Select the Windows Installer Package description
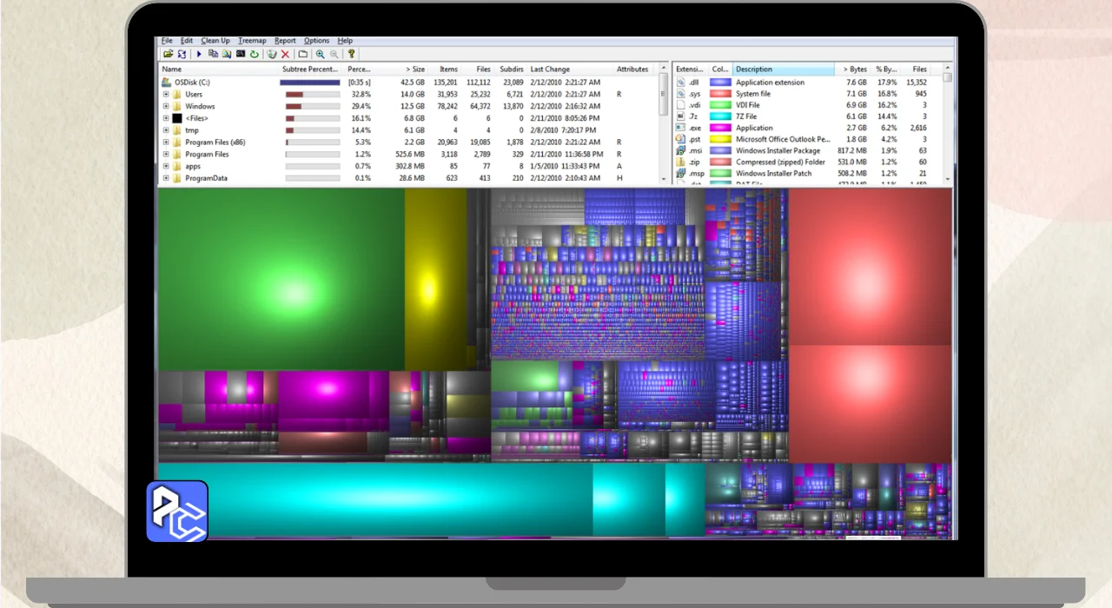The width and height of the screenshot is (1112, 608). 778,150
